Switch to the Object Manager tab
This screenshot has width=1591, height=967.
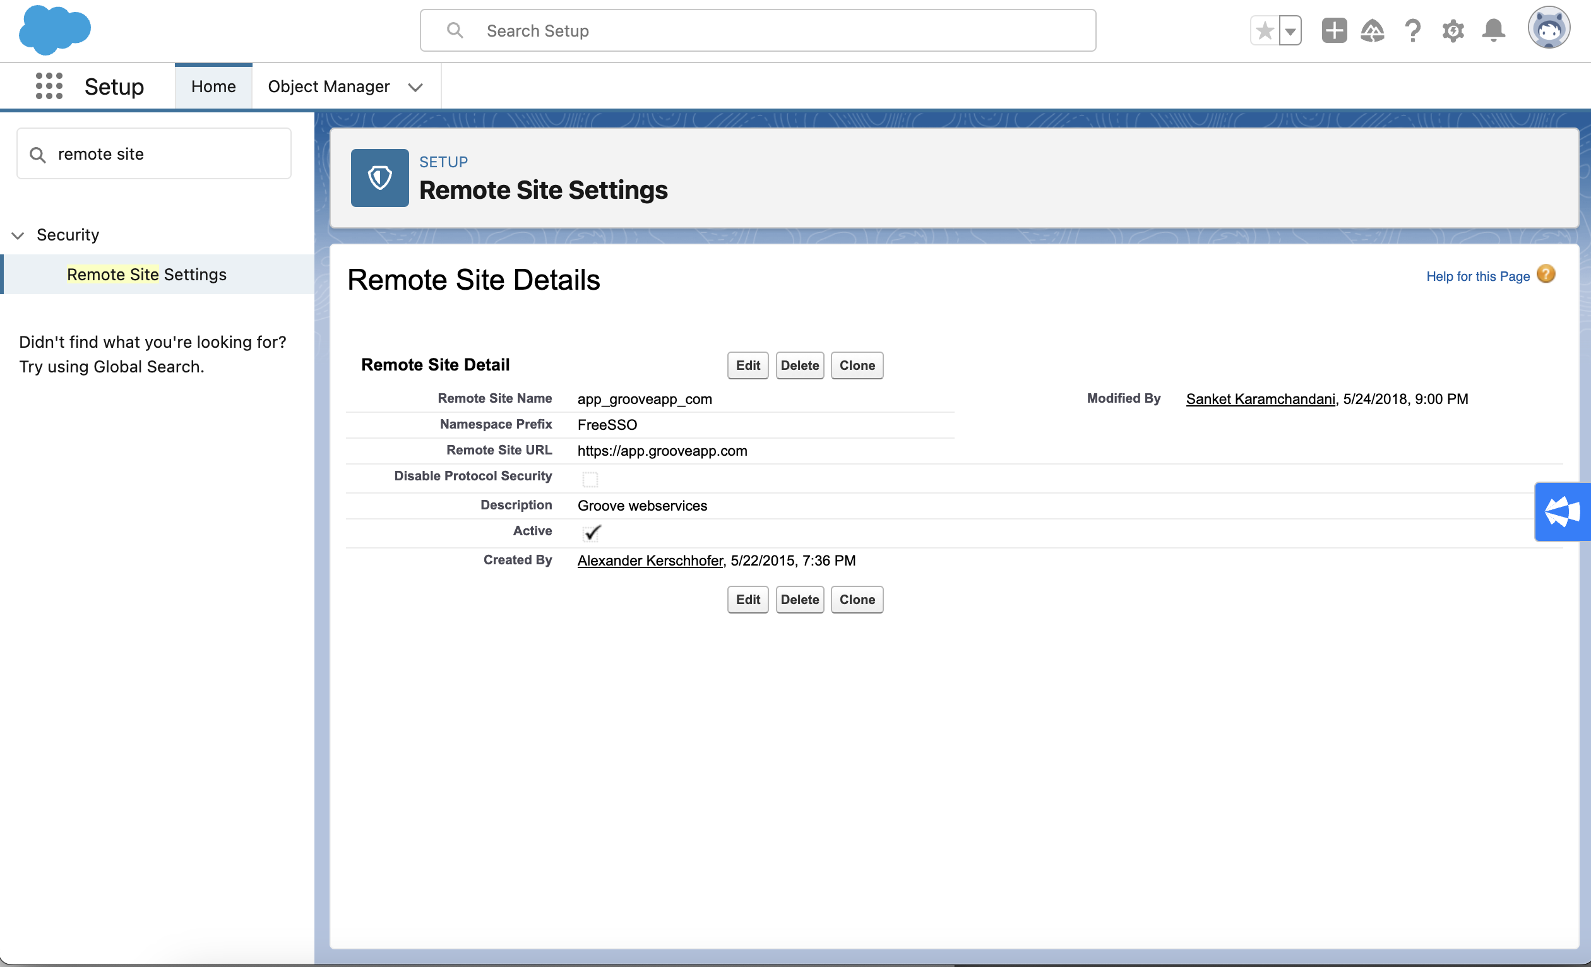329,86
